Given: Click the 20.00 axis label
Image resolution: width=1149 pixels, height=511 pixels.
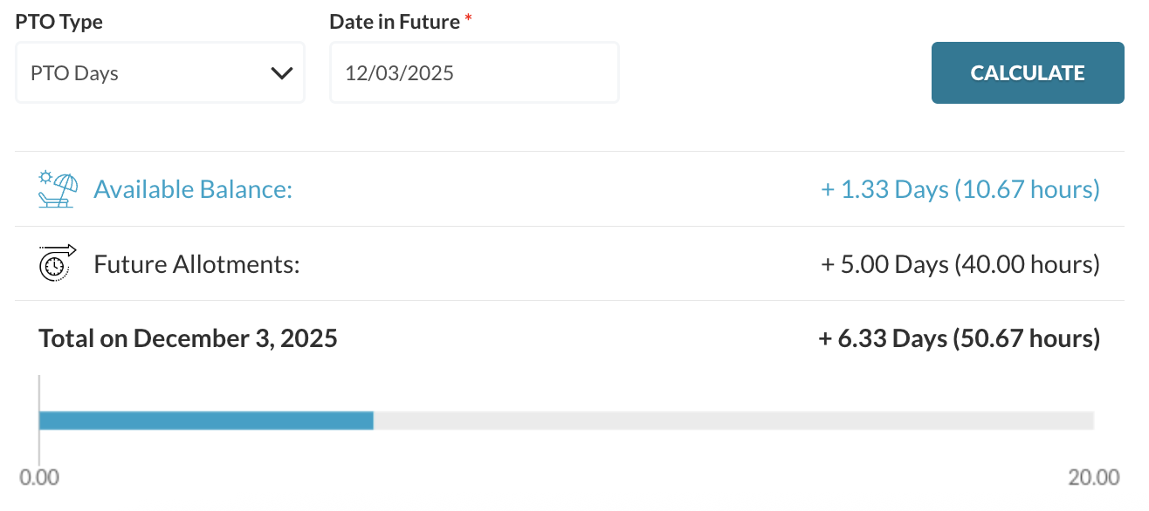Looking at the screenshot, I should (1094, 477).
